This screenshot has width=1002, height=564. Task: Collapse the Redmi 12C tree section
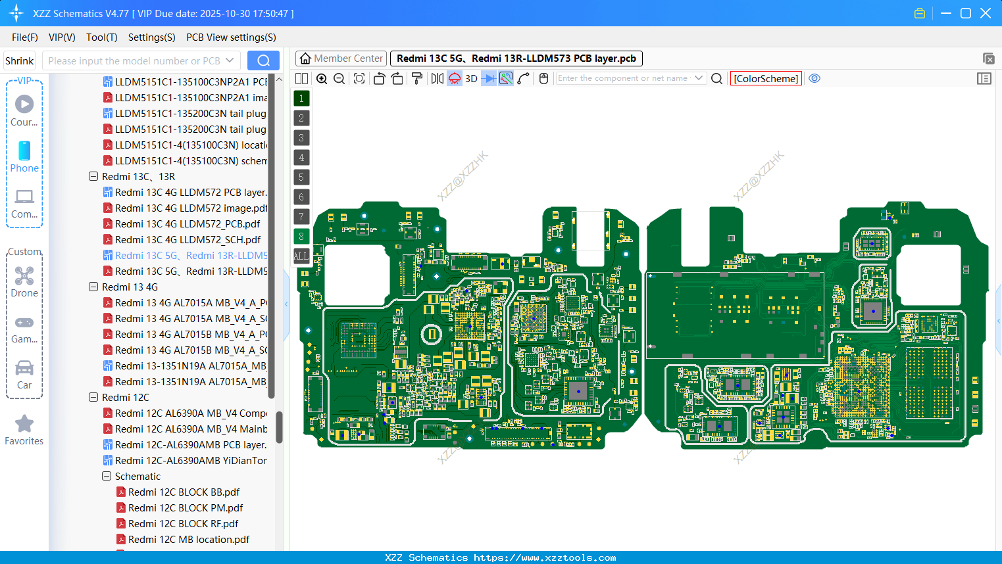(93, 397)
